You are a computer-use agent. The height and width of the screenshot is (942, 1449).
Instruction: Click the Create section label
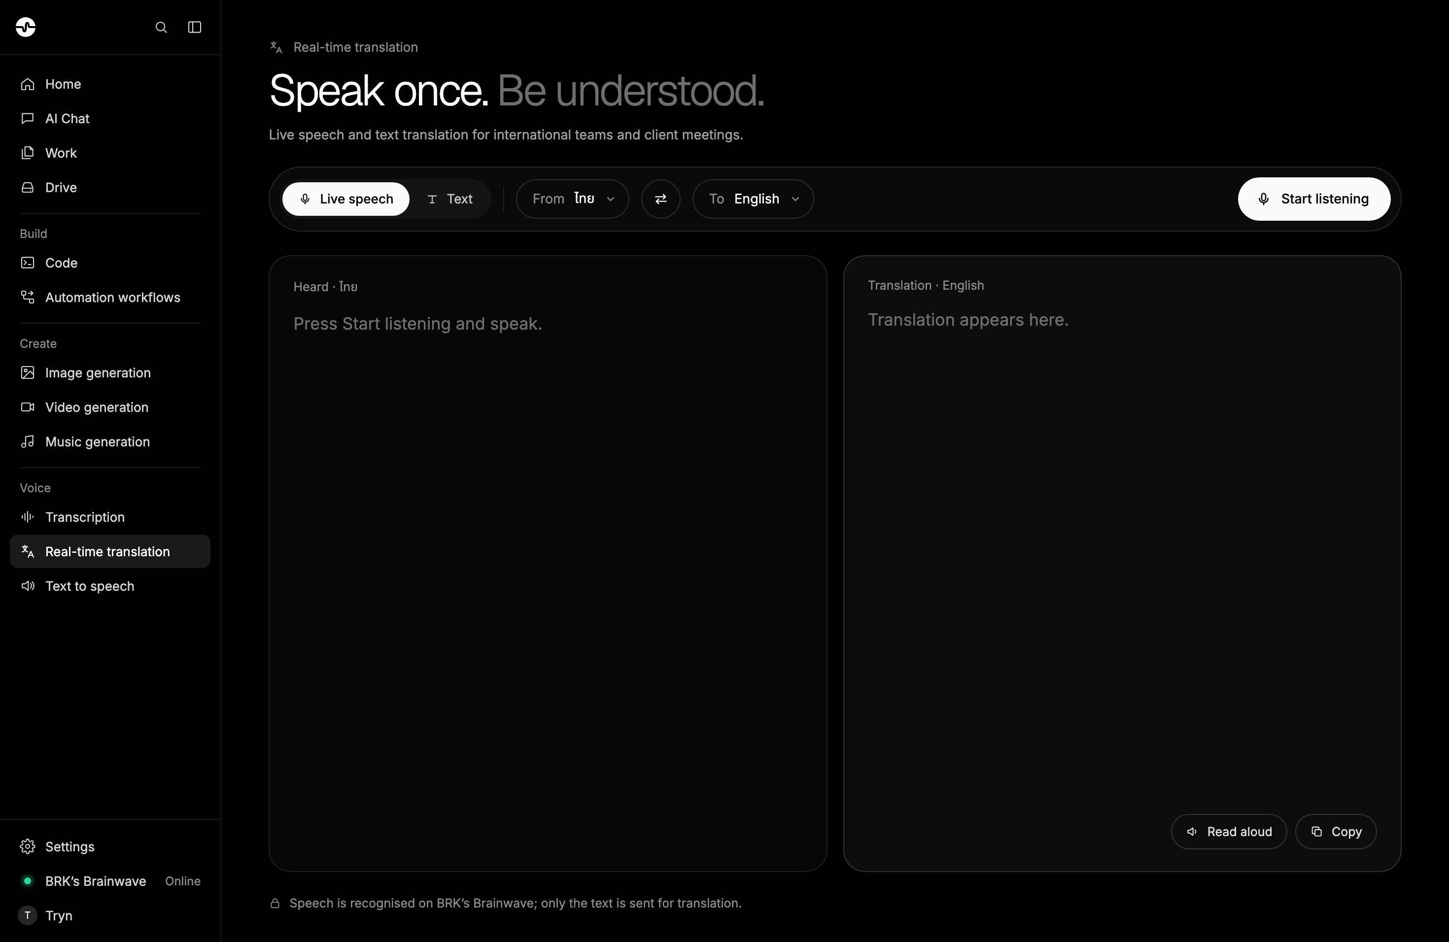(x=38, y=343)
